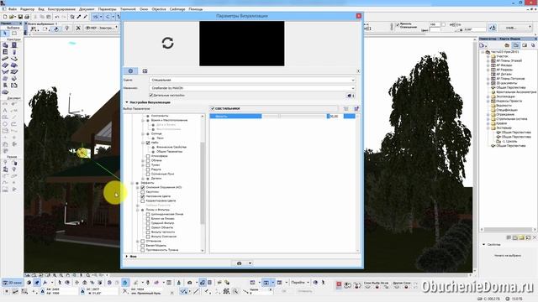Toggle the Окклюзия Окружения (AO) checkbox

pyautogui.click(x=143, y=187)
